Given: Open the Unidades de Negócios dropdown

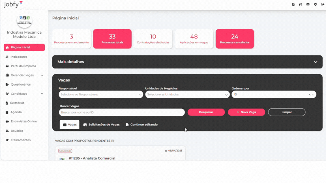Looking at the screenshot, I should click(x=187, y=95).
